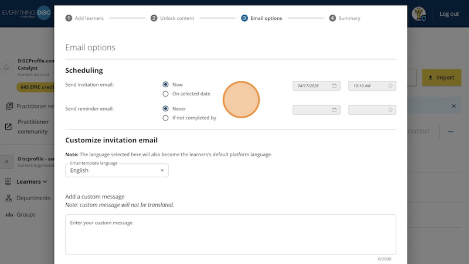
Task: Click the reminder time field
Action: [372, 110]
